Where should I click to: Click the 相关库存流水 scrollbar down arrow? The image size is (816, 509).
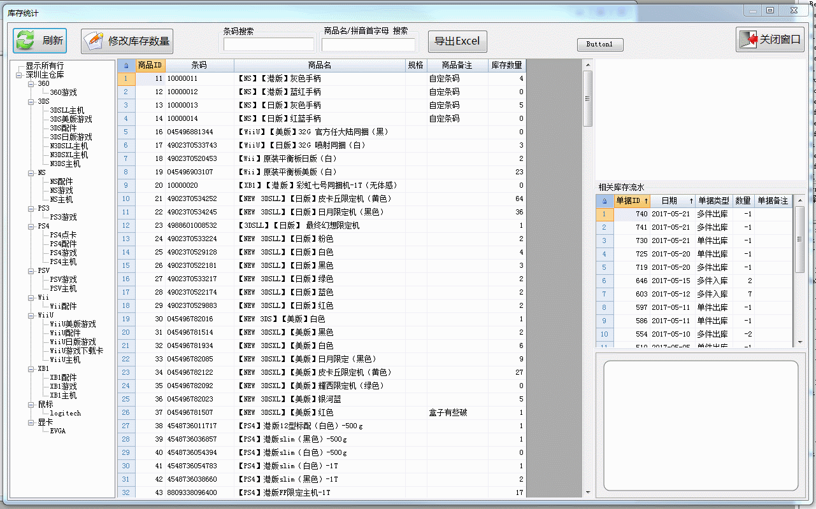pyautogui.click(x=800, y=342)
